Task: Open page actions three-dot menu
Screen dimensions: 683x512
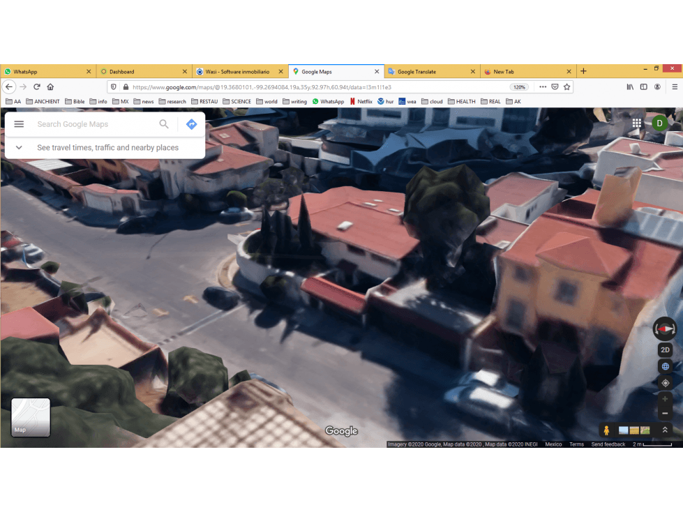Action: pos(543,87)
